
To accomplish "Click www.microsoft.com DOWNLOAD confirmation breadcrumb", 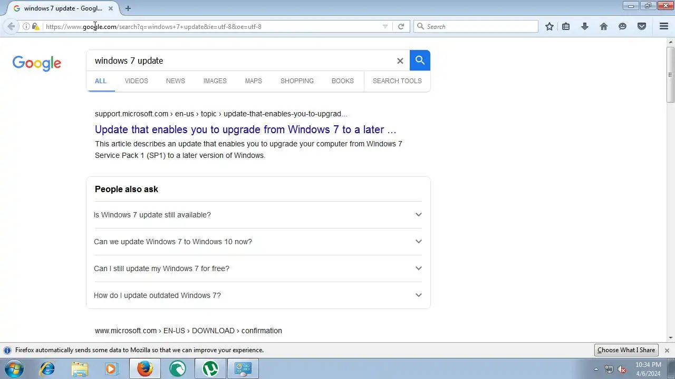I will [188, 331].
